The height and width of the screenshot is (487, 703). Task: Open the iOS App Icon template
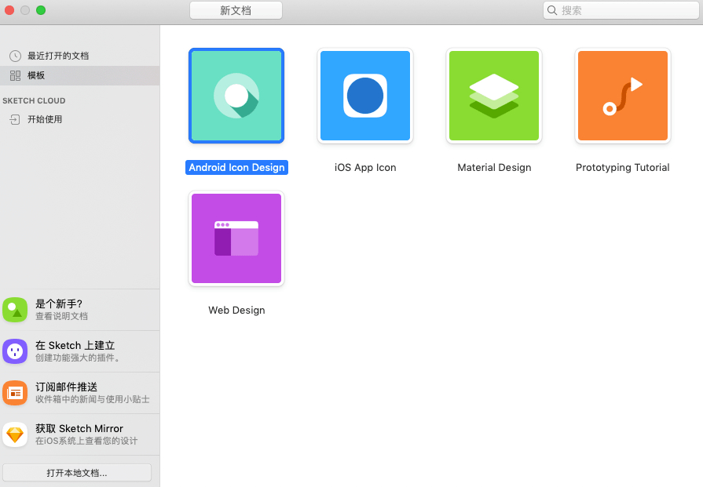tap(365, 96)
